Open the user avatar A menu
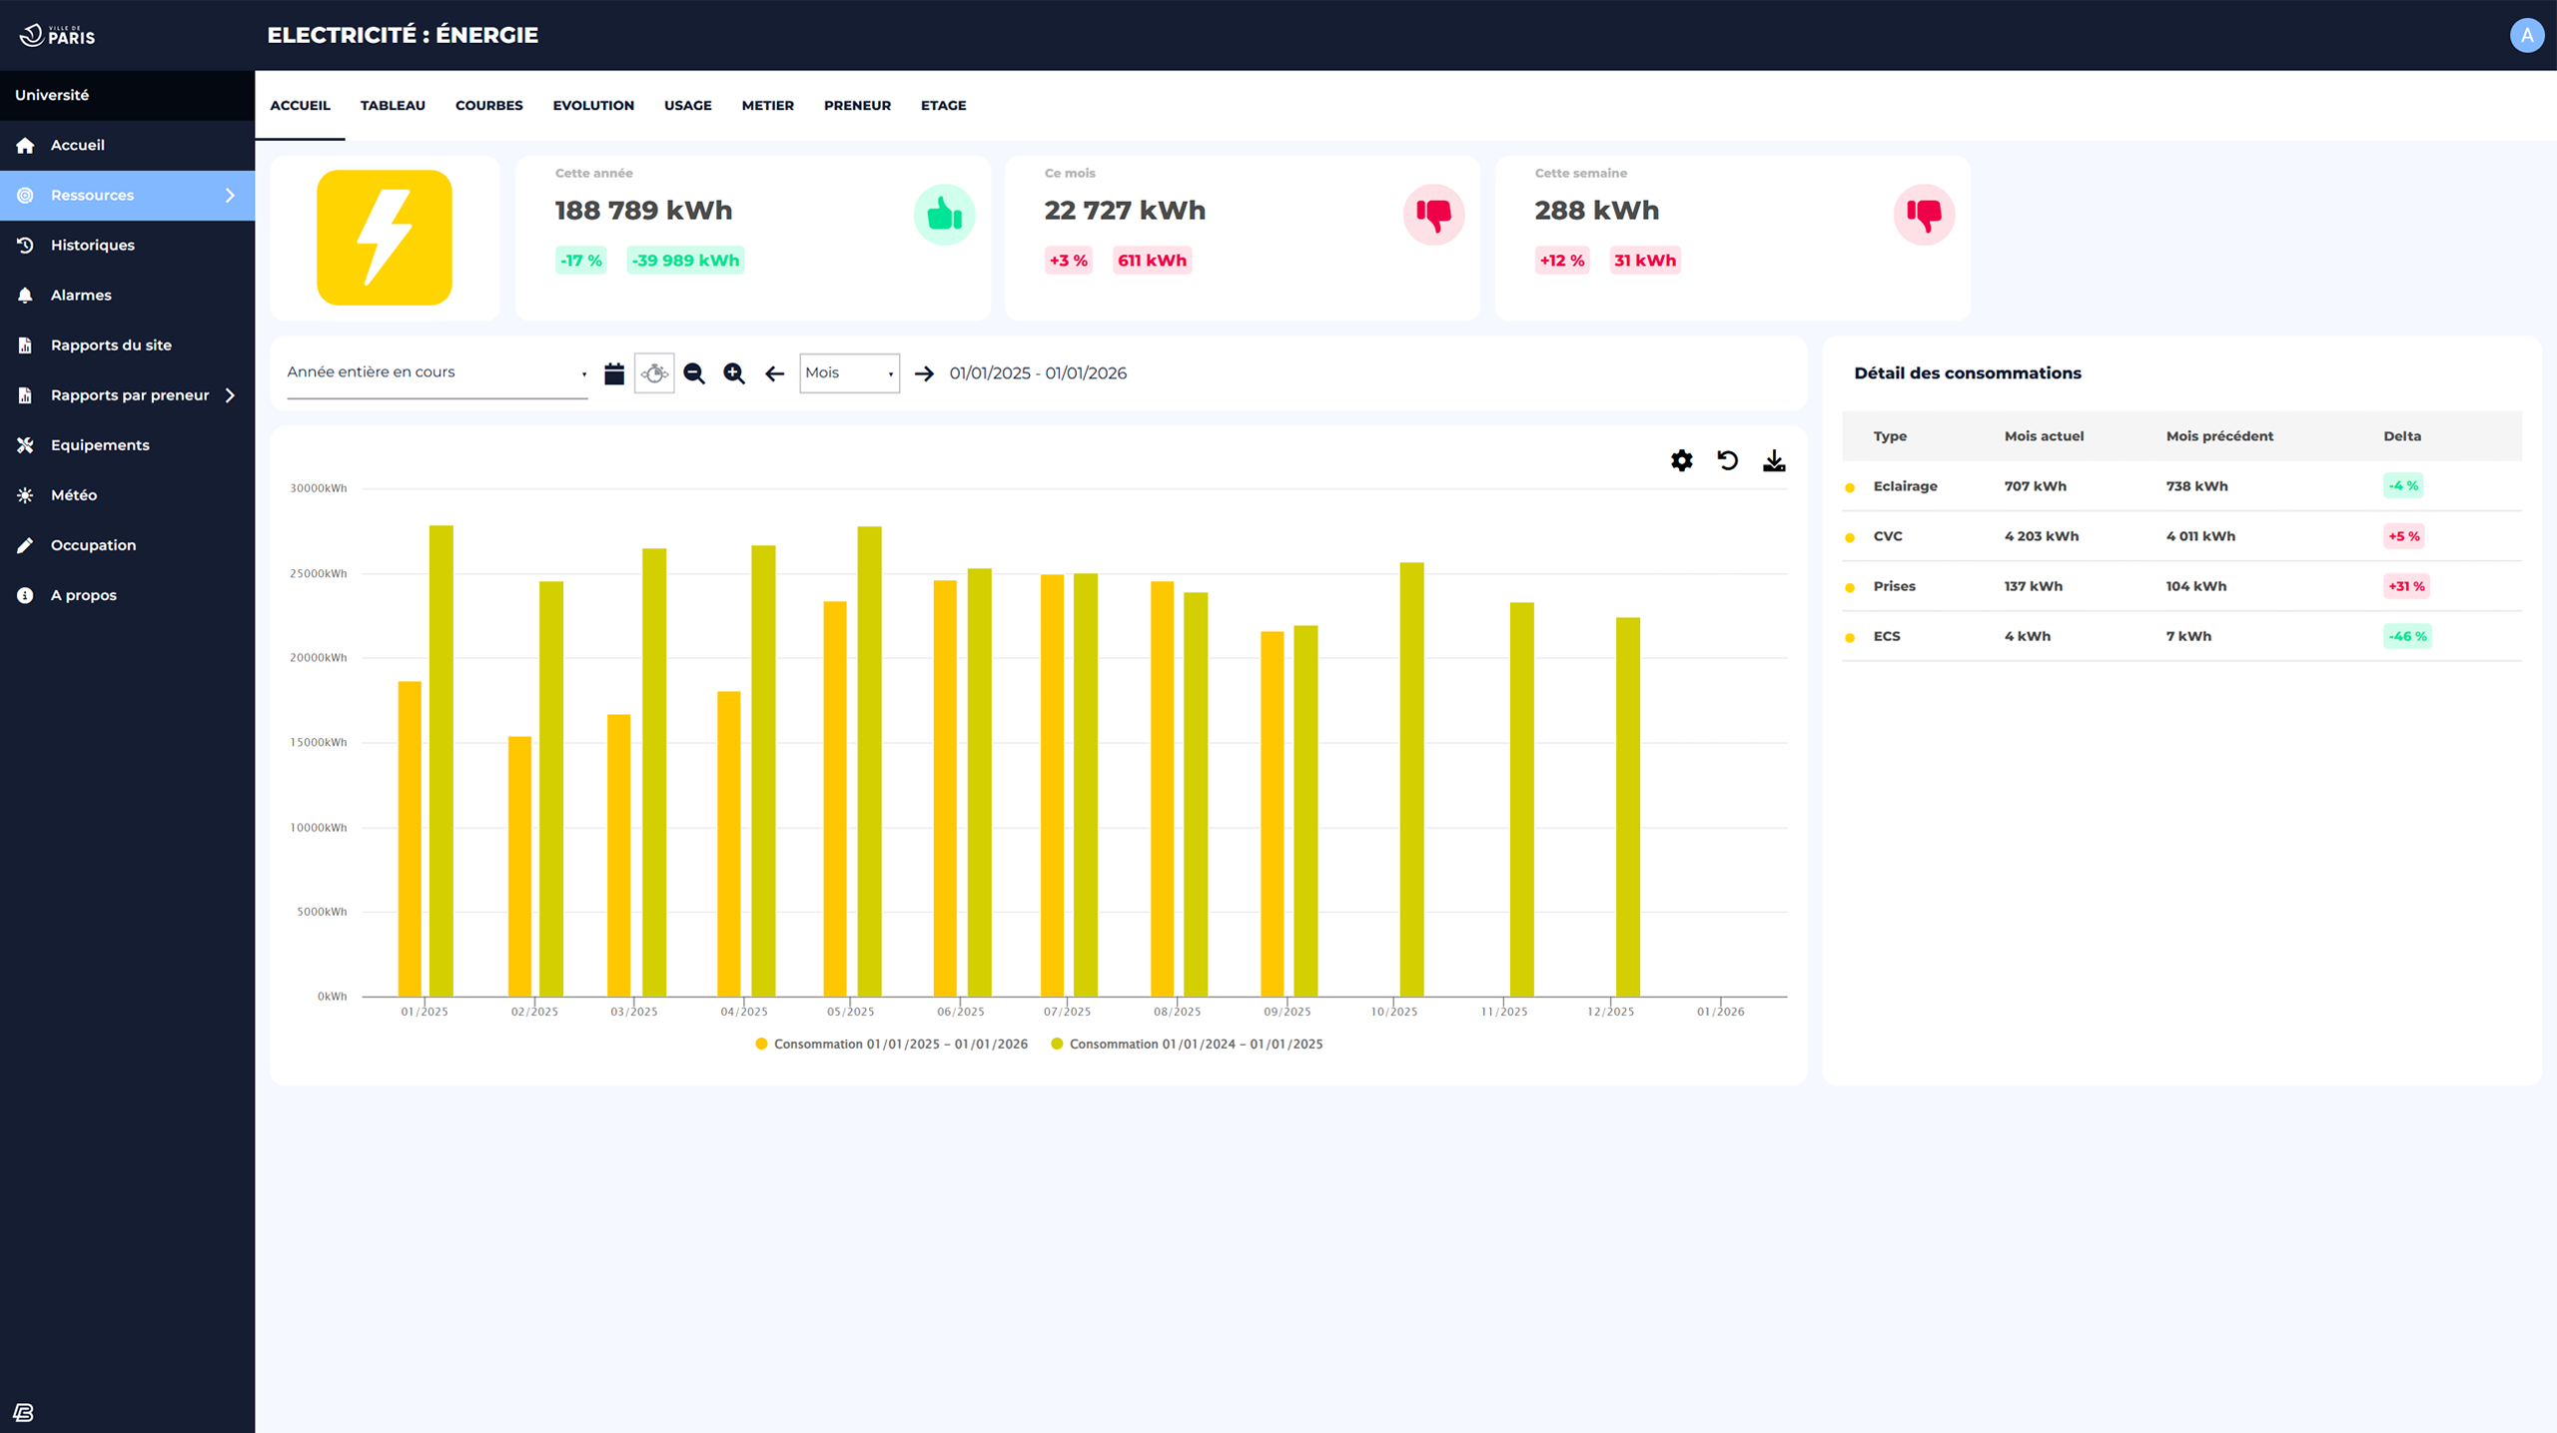Screen dimensions: 2557x1433 pos(2526,35)
